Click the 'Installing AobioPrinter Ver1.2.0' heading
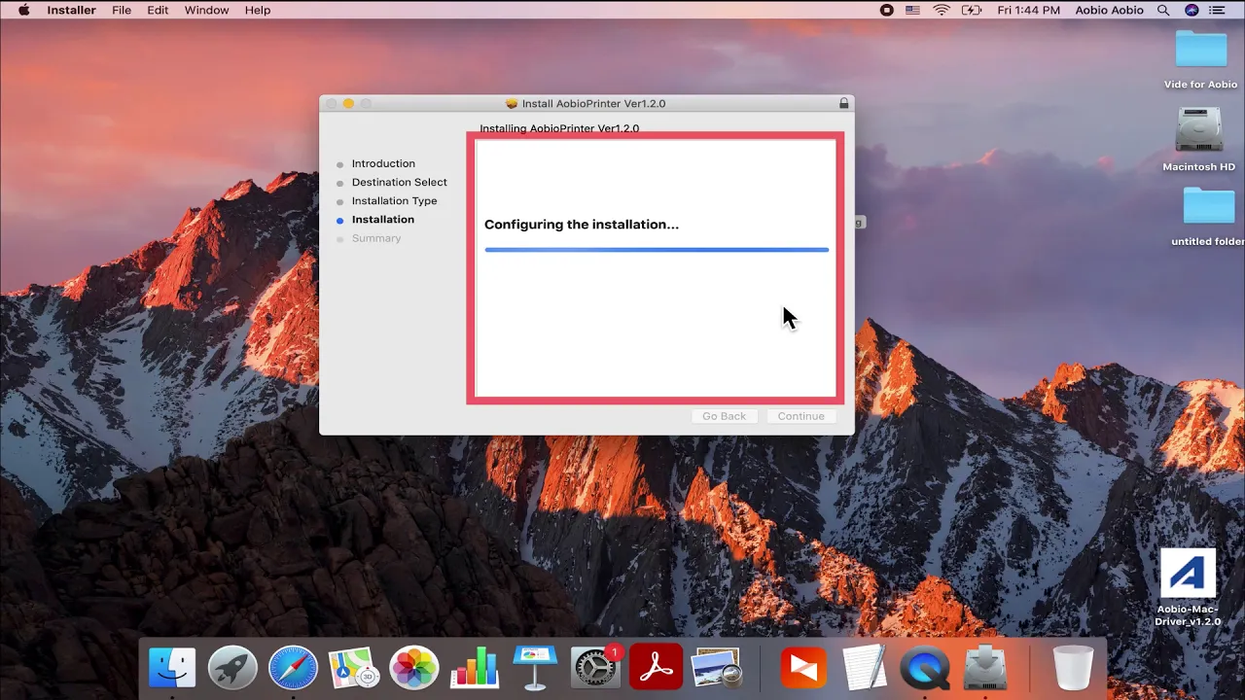This screenshot has height=700, width=1245. [x=559, y=128]
